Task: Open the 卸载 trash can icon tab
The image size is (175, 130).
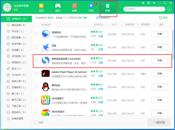Action: 108,7
